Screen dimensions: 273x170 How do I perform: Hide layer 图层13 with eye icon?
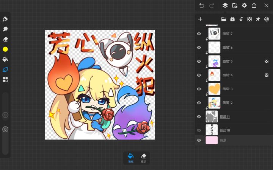pyautogui.click(x=199, y=89)
